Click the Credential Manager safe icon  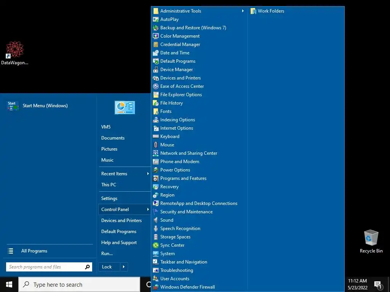click(x=156, y=44)
